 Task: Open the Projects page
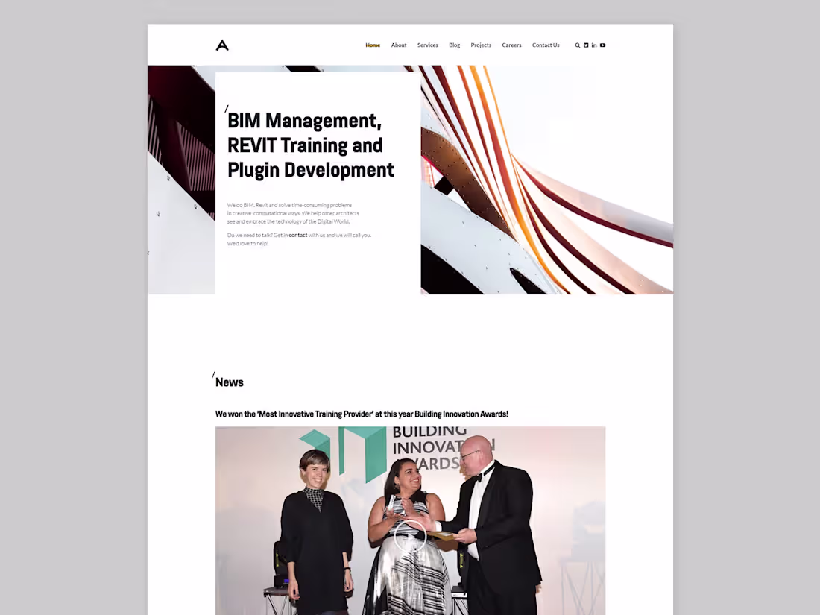(481, 45)
